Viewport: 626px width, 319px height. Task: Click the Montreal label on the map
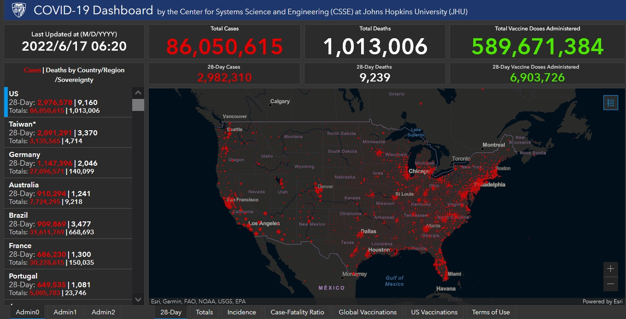pos(494,145)
